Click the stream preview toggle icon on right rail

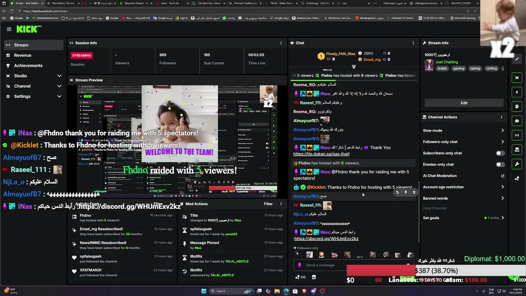click(x=517, y=78)
